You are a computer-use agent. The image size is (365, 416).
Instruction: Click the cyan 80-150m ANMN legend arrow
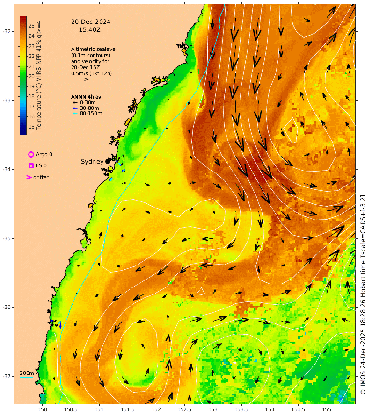click(x=75, y=113)
